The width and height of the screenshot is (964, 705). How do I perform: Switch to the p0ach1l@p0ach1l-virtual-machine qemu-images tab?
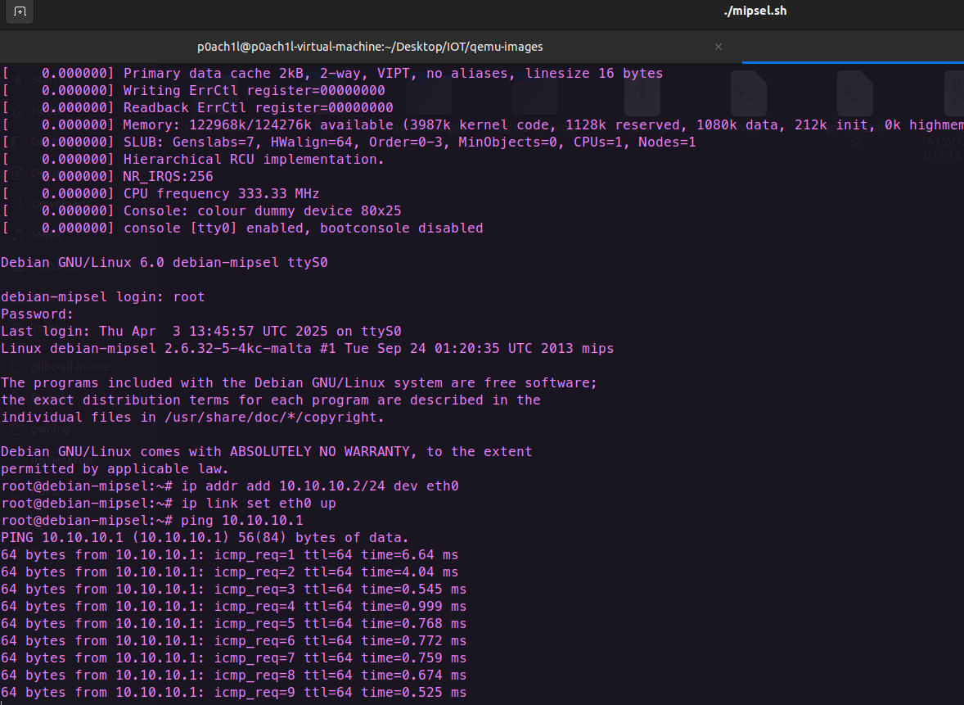[x=370, y=47]
